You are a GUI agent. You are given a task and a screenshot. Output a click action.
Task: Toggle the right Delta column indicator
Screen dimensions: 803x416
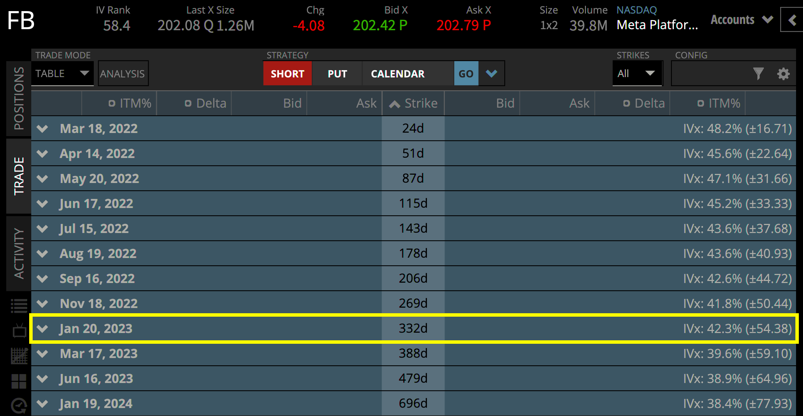627,103
